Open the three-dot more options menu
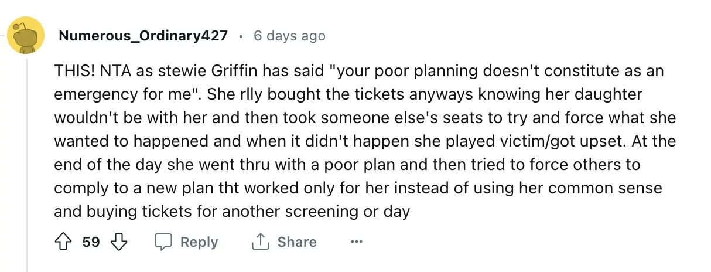 pos(356,242)
